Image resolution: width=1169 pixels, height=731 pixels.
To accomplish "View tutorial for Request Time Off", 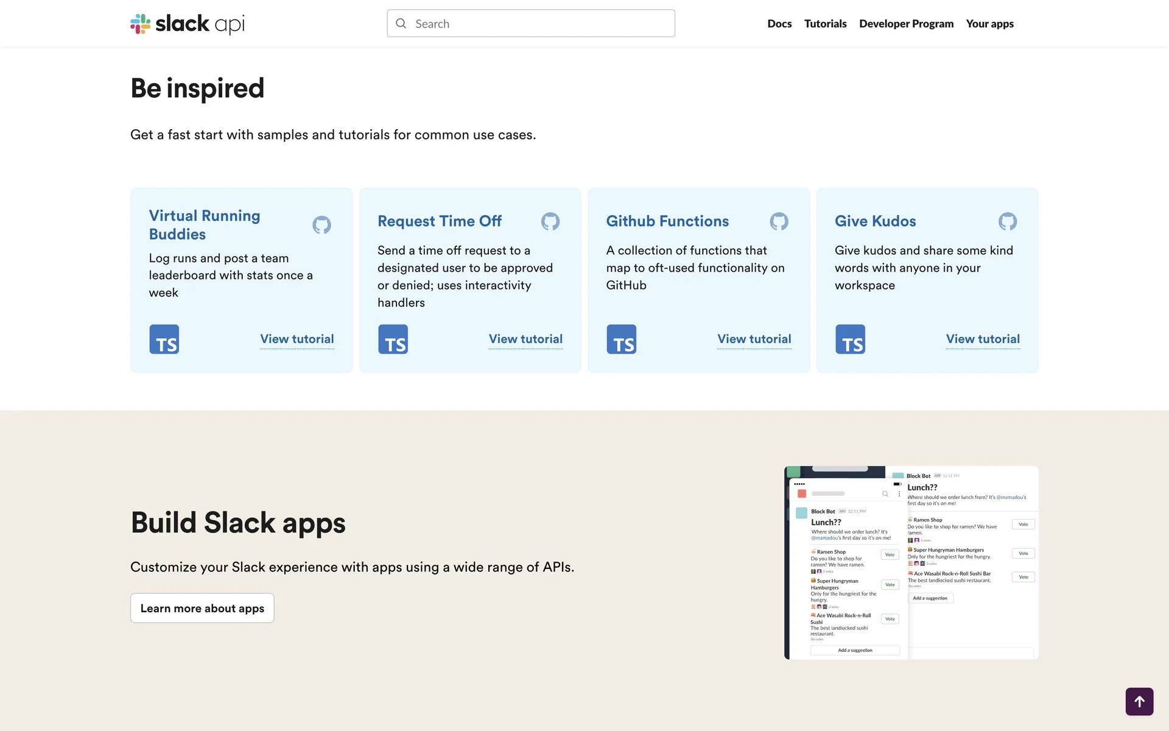I will point(525,339).
